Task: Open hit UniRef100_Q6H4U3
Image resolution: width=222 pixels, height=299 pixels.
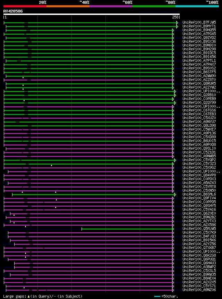Action: (x=199, y=263)
